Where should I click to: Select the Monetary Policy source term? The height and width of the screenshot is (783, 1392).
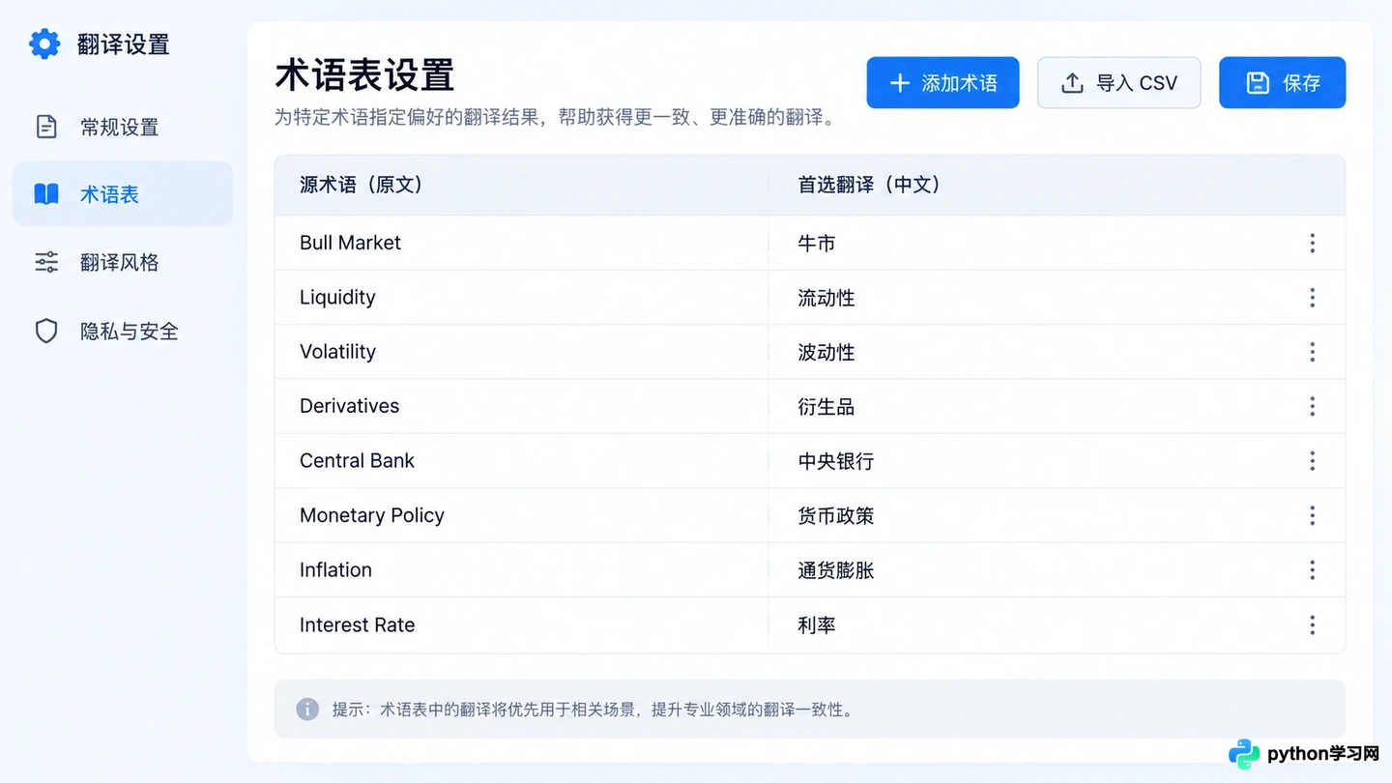tap(372, 515)
